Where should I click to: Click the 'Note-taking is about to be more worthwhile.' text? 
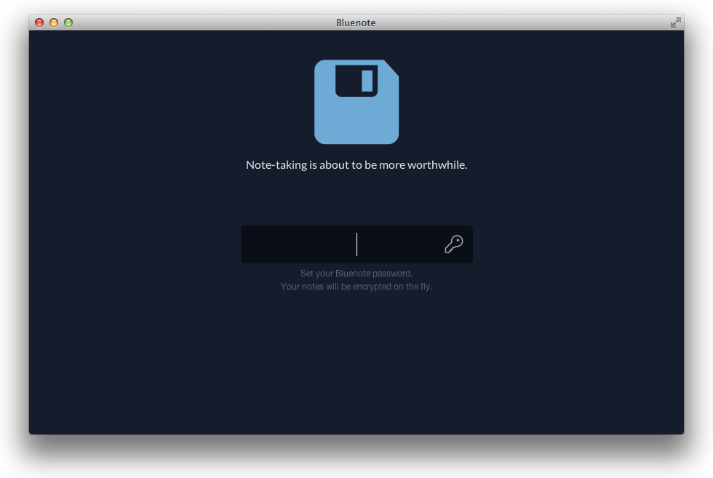pos(356,164)
